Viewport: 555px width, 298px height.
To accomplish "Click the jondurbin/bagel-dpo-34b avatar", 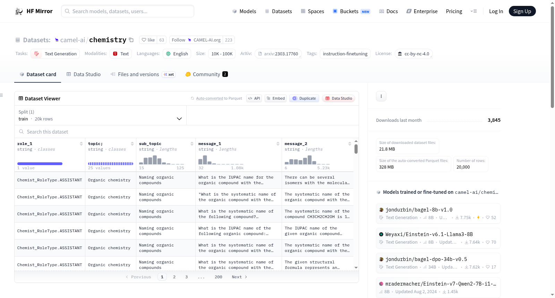I will [381, 259].
